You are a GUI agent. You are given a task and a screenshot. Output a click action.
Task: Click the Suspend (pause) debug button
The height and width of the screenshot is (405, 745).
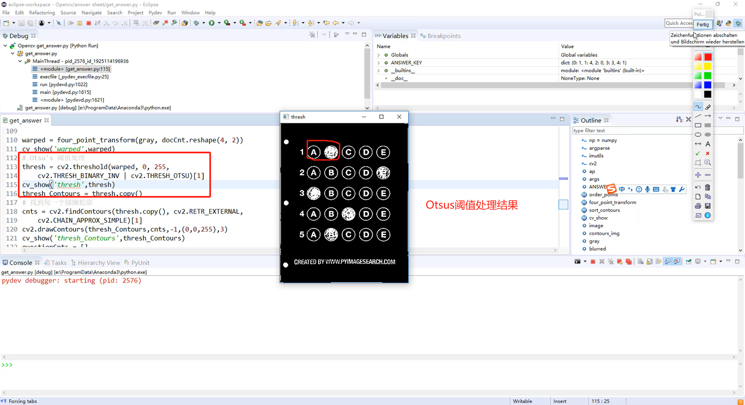pos(79,23)
